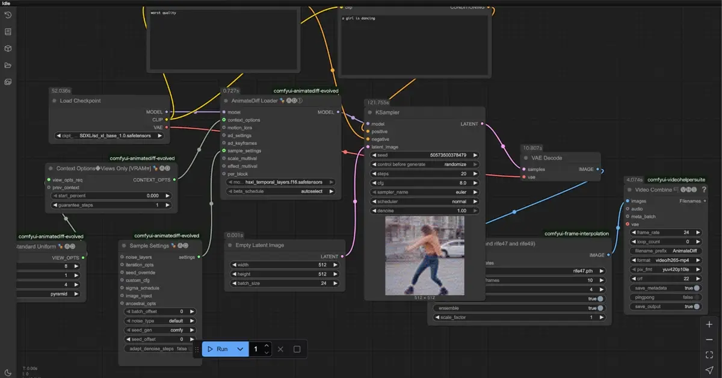Open the workflows folder icon

tap(8, 65)
